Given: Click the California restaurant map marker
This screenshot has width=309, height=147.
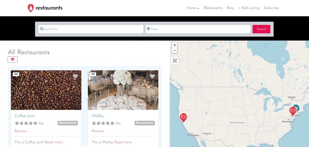Looking at the screenshot, I should pyautogui.click(x=183, y=117).
